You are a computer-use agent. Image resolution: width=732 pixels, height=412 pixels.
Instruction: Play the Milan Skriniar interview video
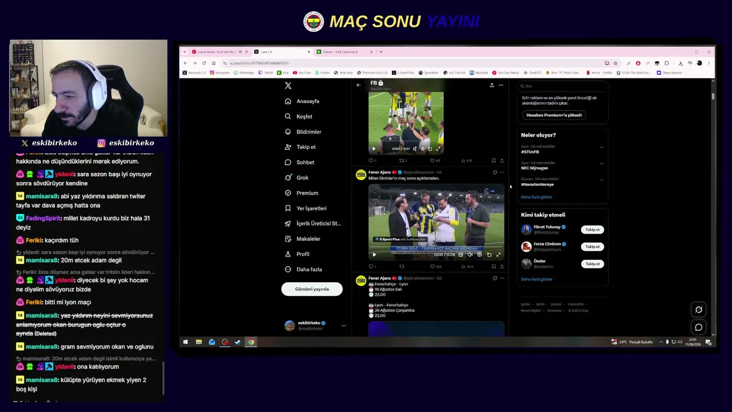tap(374, 255)
